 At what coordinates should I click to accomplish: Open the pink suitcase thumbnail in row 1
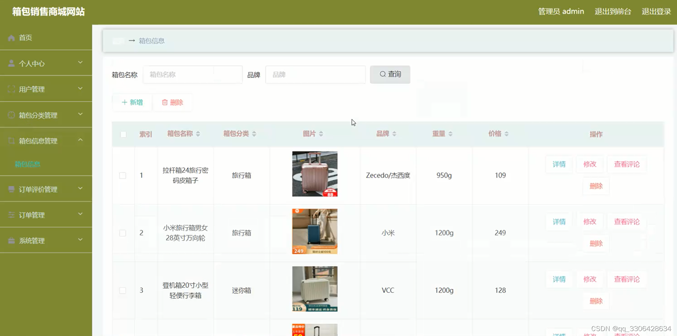point(315,174)
